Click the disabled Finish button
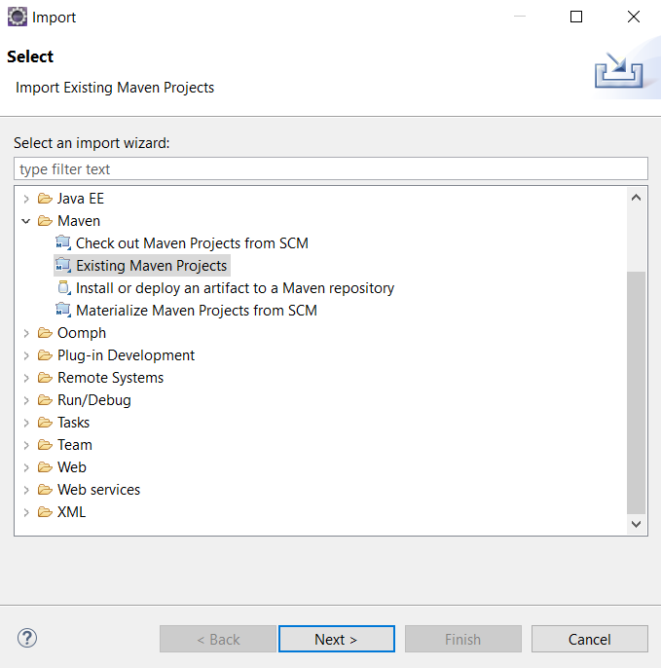661x668 pixels. (463, 639)
